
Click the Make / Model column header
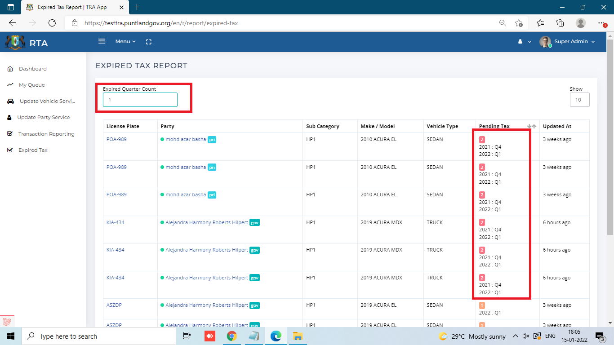pos(378,126)
